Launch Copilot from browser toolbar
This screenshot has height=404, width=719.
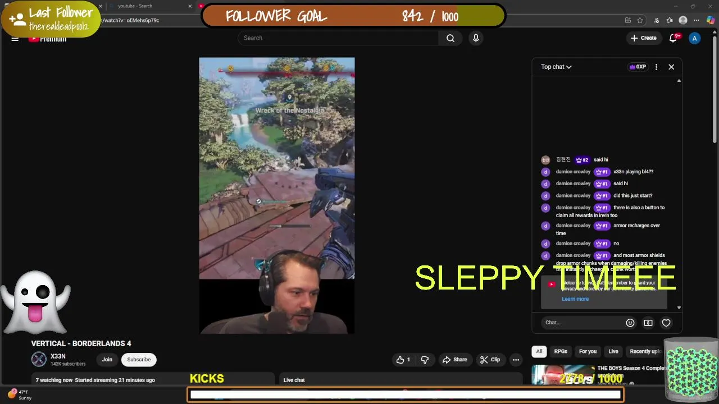click(711, 20)
